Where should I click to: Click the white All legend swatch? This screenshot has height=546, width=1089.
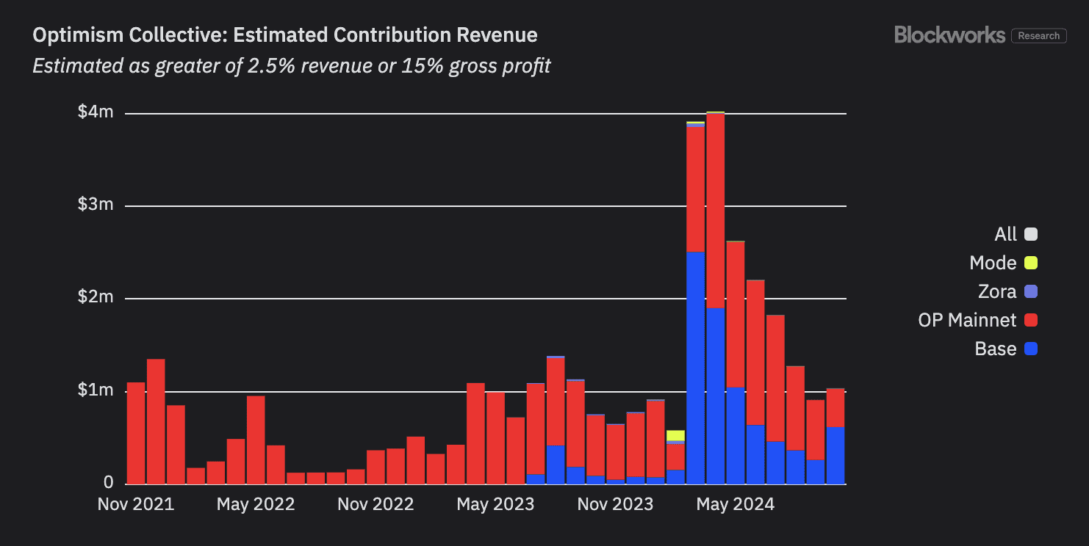tap(1031, 235)
